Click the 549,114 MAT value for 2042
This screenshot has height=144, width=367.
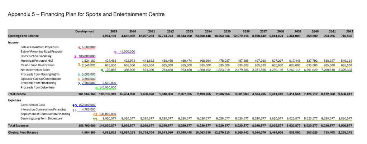coord(347,61)
